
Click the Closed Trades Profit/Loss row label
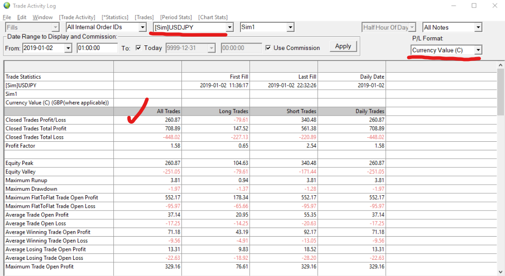point(35,120)
